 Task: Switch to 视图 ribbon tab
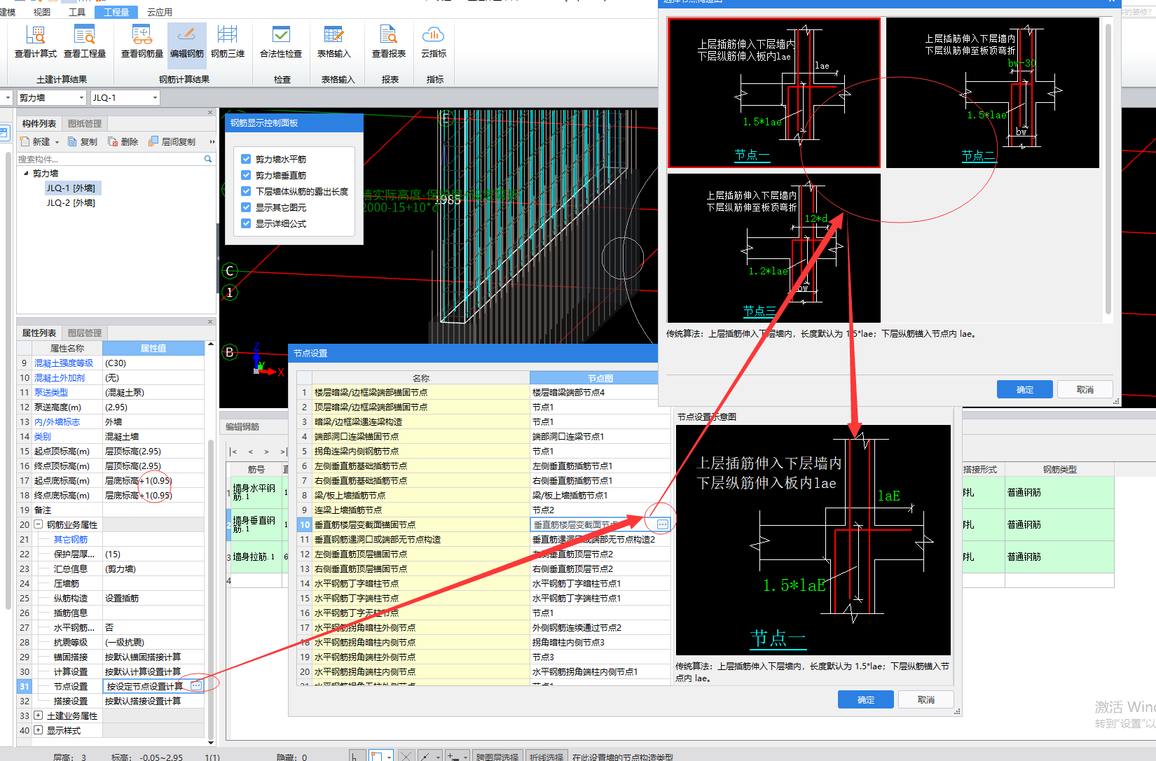pos(42,12)
